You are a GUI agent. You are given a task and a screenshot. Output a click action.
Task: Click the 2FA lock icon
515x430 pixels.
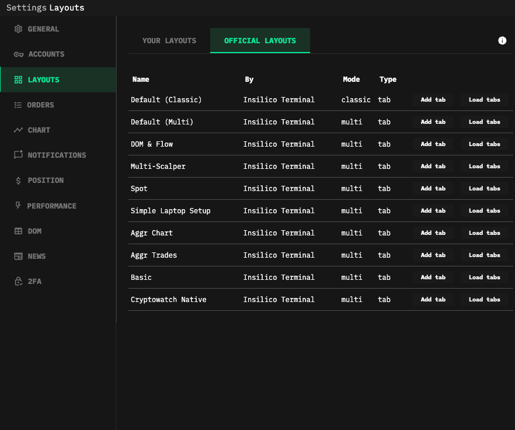click(19, 282)
